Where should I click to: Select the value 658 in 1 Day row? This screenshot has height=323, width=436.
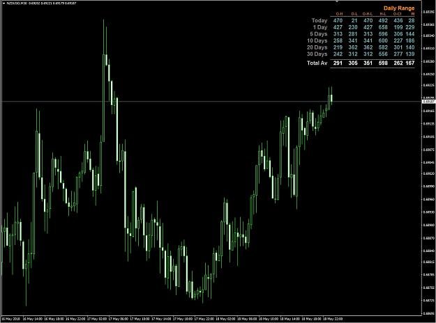383,27
